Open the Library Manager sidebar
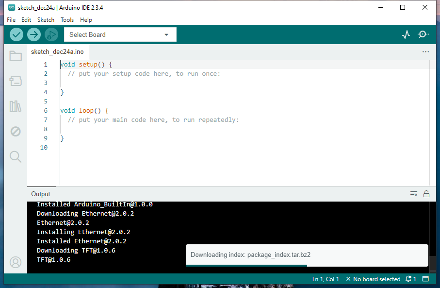 [x=16, y=106]
